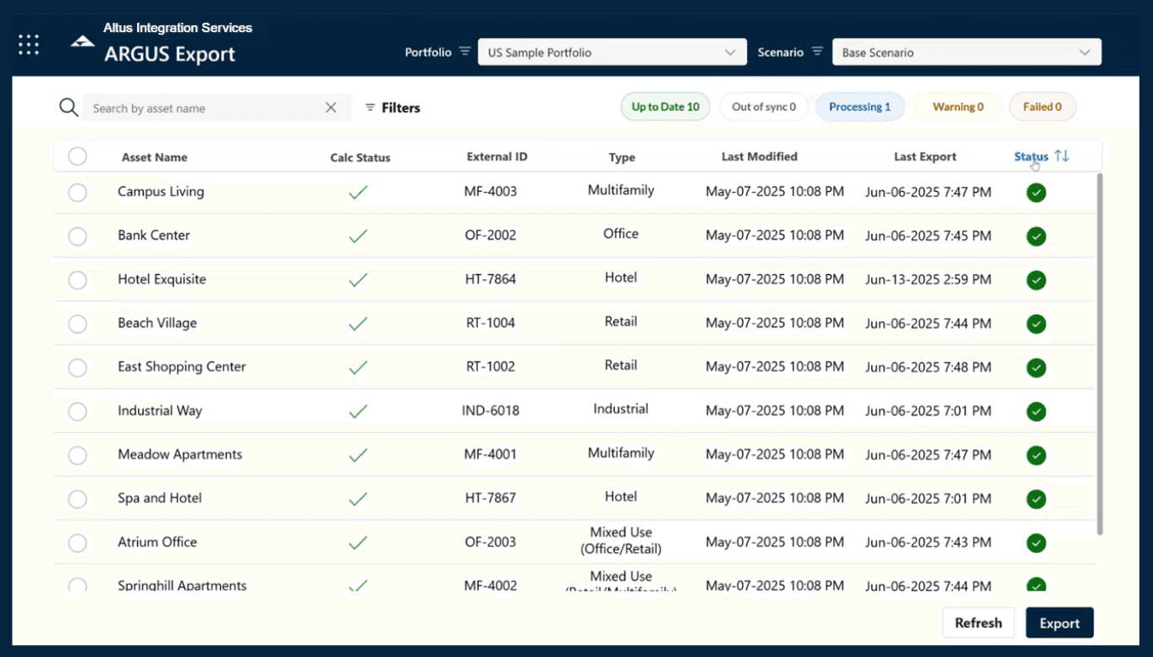This screenshot has height=657, width=1153.
Task: Filter by Out of sync 0
Action: click(x=764, y=107)
